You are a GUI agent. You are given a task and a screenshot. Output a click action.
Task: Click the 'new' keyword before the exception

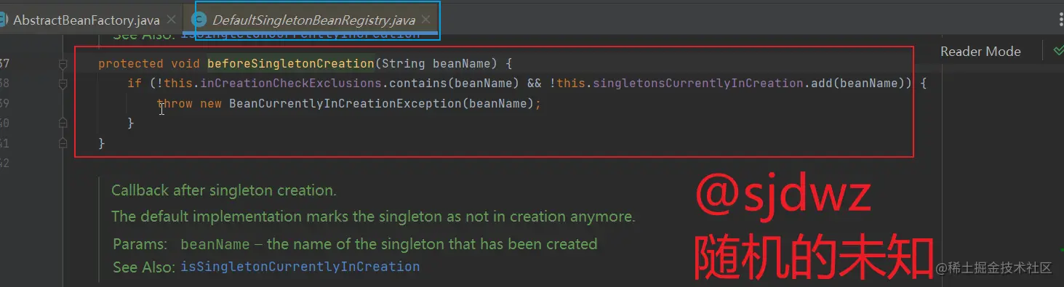[211, 104]
